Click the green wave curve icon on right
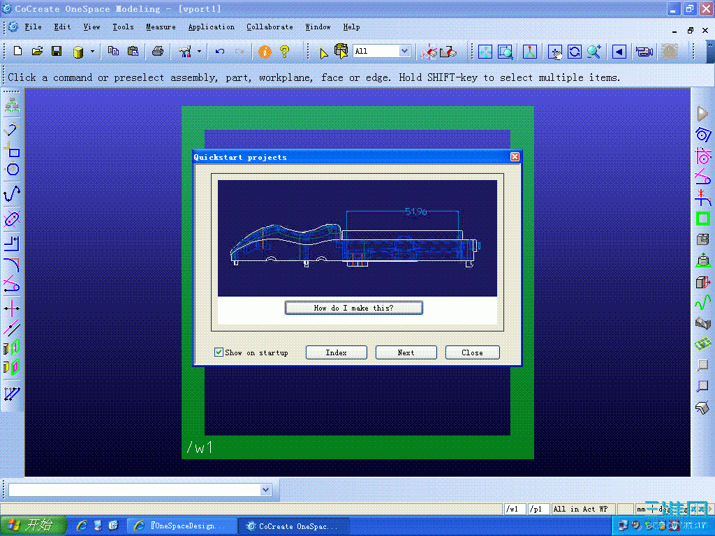Viewport: 715px width, 536px height. coord(702,302)
